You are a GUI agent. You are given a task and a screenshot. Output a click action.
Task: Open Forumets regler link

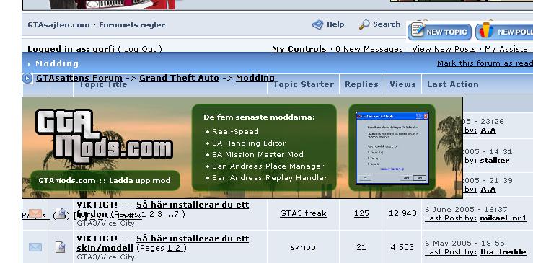132,25
